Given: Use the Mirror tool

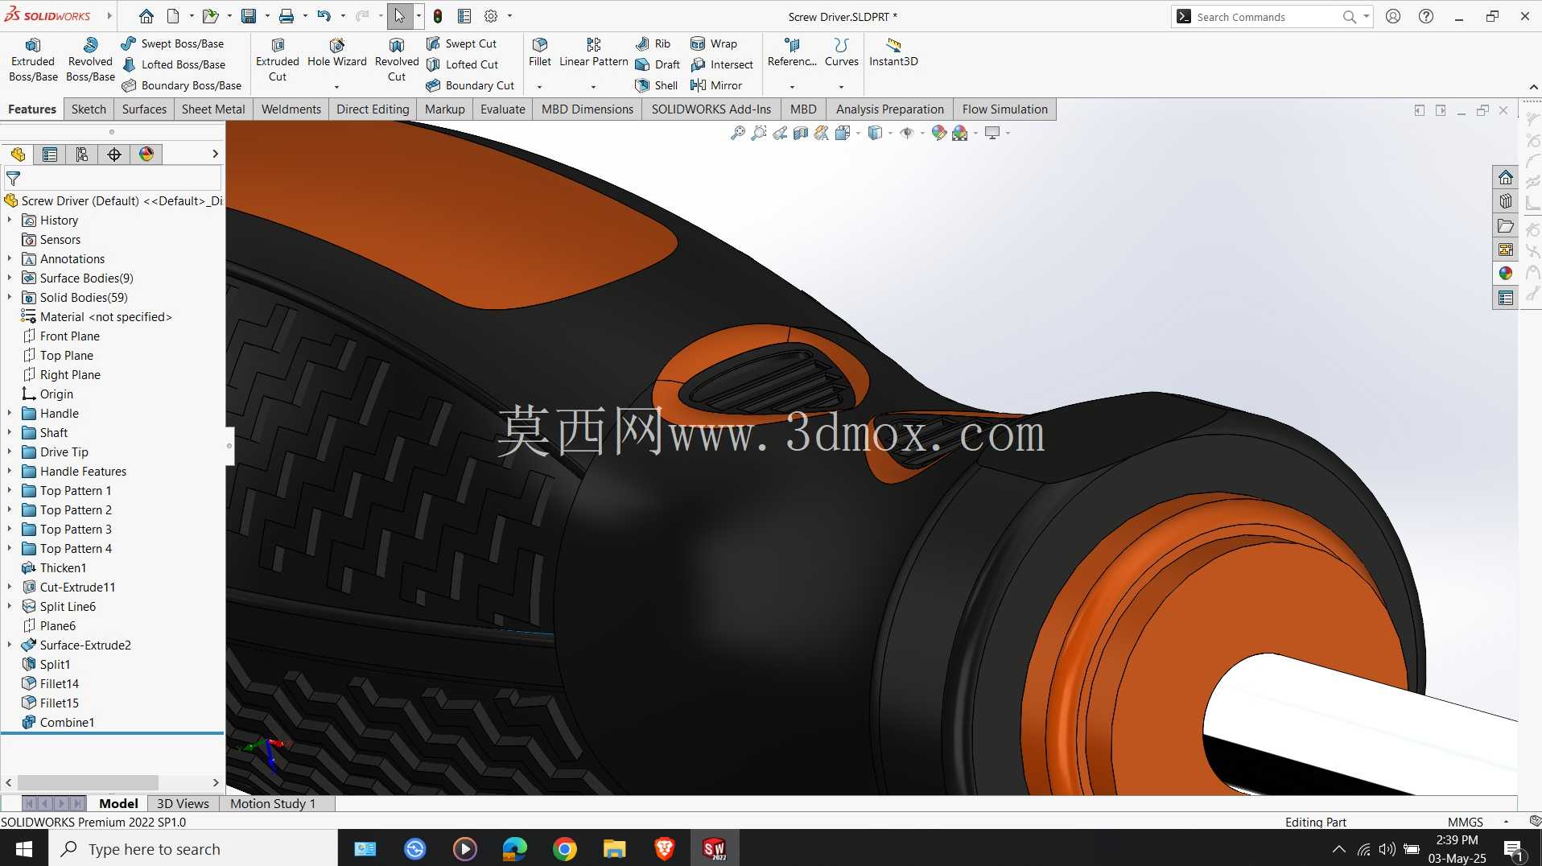Looking at the screenshot, I should [716, 85].
